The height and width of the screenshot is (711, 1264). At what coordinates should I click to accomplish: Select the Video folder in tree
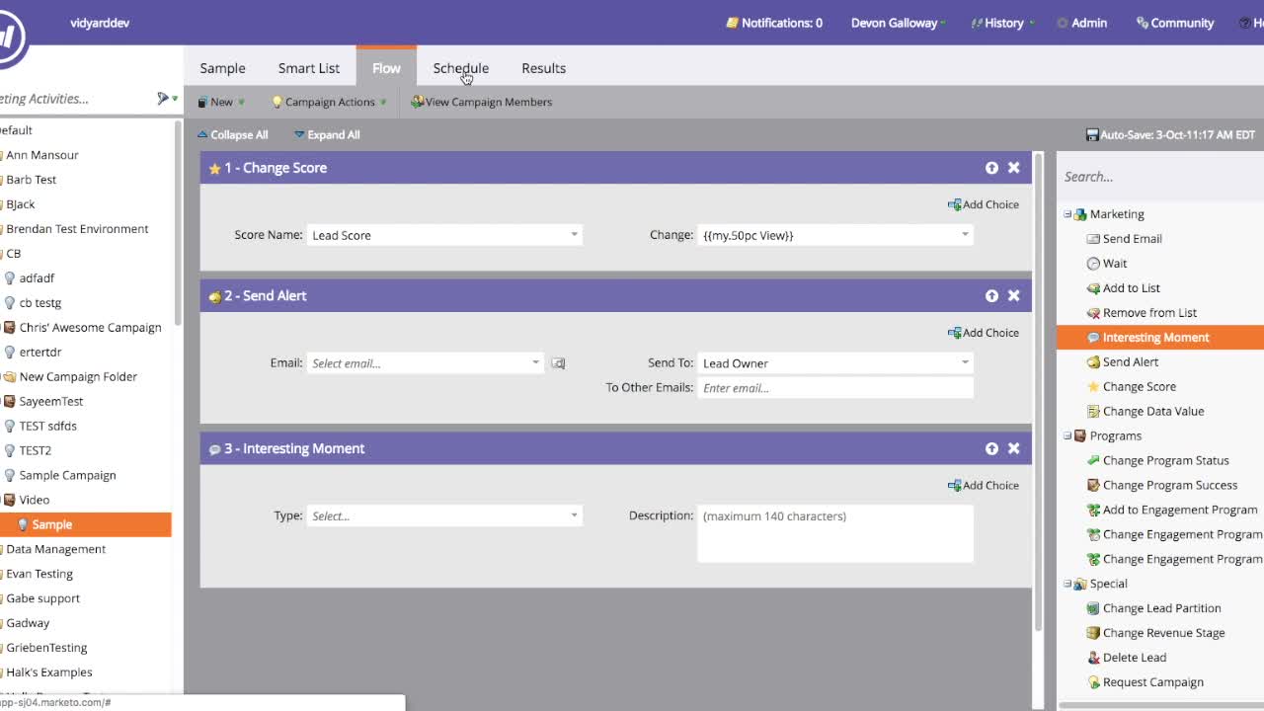34,500
